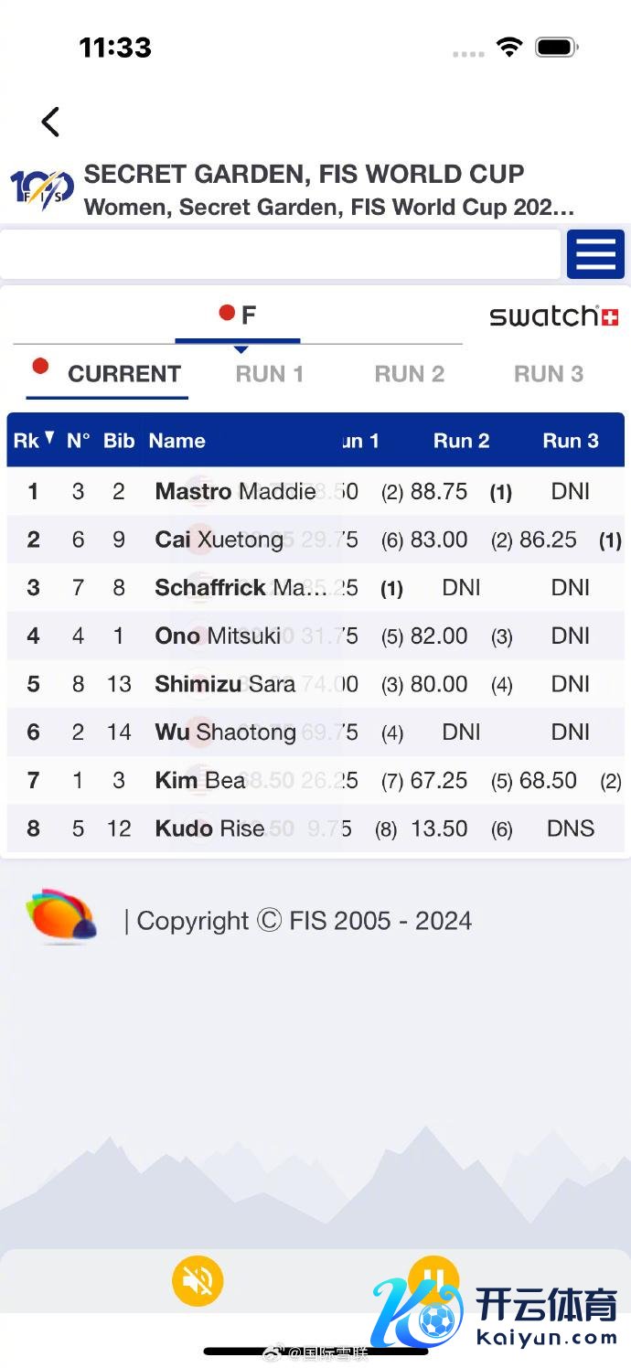631x1368 pixels.
Task: Tap the FIS 100 logo
Action: click(x=41, y=188)
